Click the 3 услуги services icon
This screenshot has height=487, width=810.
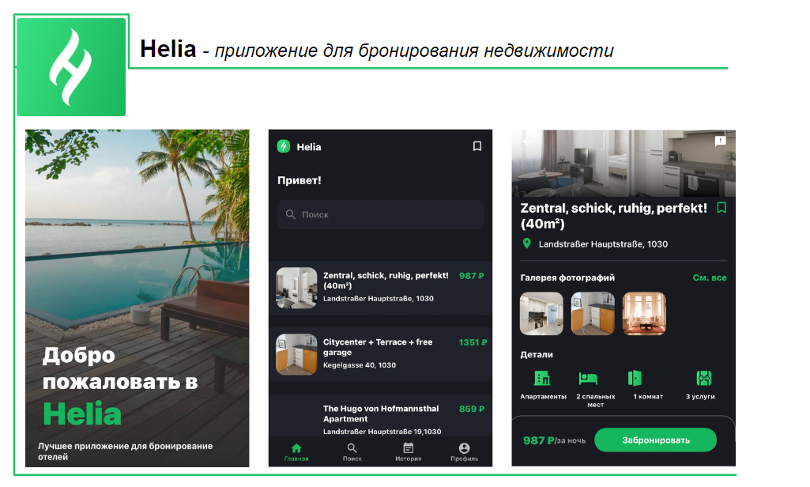[703, 379]
